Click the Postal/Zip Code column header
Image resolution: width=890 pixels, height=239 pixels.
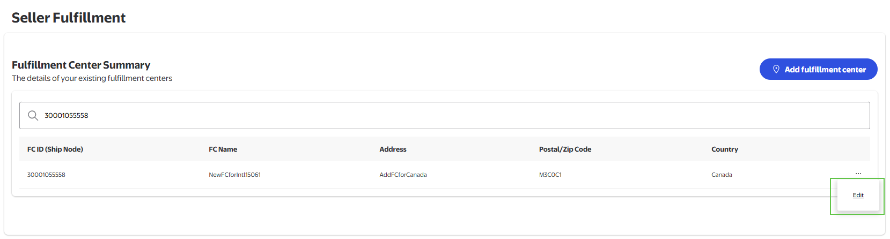(565, 149)
